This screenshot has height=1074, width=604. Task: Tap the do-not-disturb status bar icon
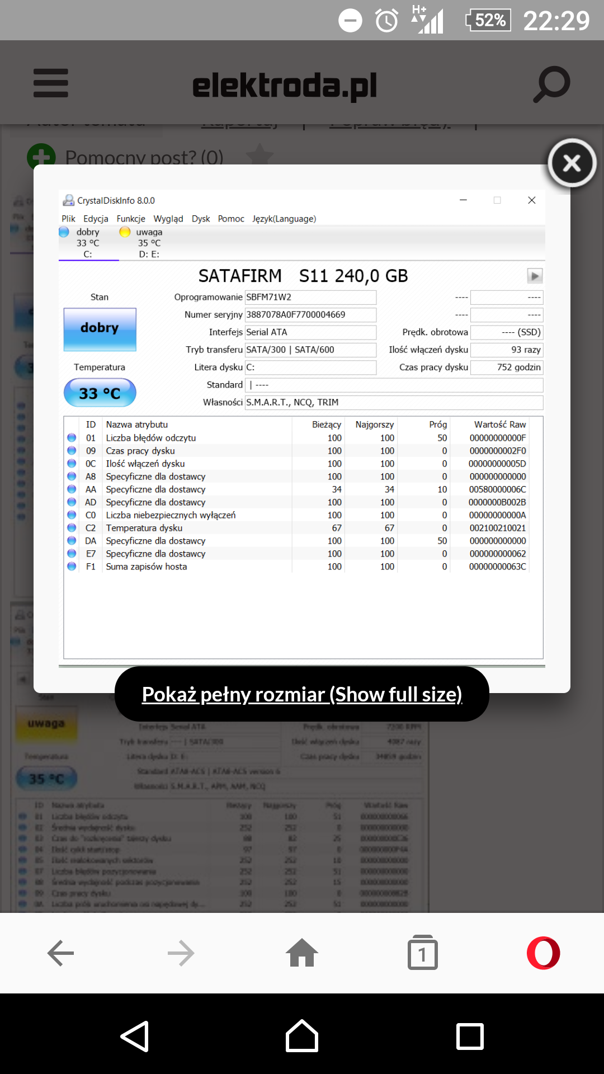pos(351,21)
